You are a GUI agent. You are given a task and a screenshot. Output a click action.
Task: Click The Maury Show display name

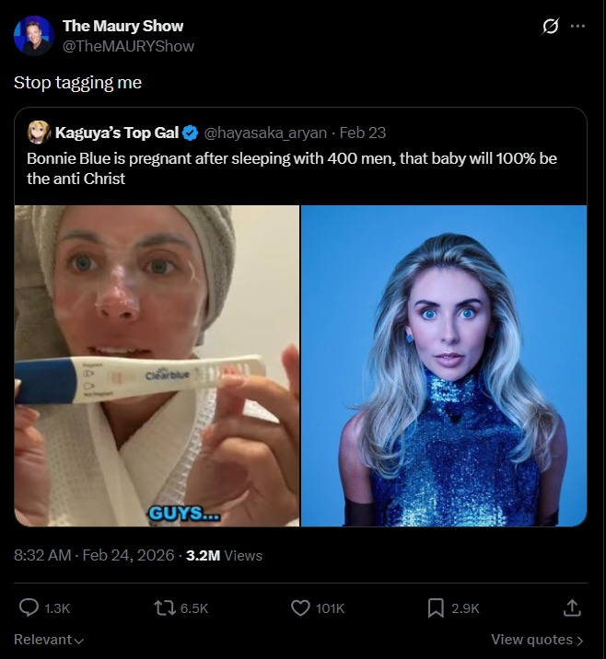point(122,26)
